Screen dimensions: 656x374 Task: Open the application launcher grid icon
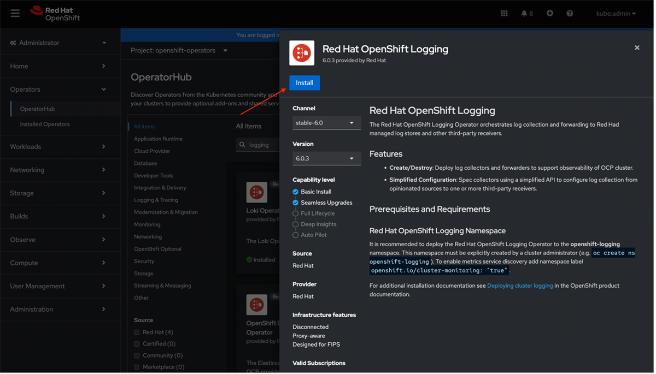click(503, 13)
